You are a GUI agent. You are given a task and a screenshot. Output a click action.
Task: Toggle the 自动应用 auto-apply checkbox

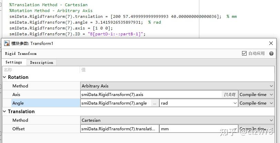[x=244, y=53]
